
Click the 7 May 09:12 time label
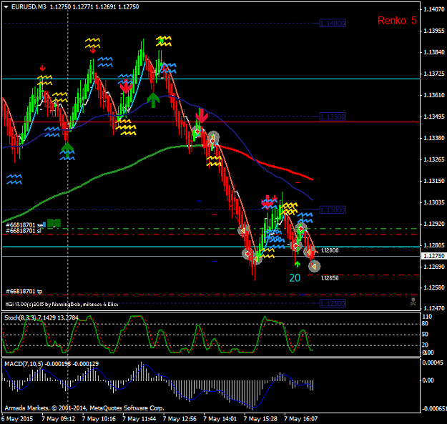click(59, 419)
